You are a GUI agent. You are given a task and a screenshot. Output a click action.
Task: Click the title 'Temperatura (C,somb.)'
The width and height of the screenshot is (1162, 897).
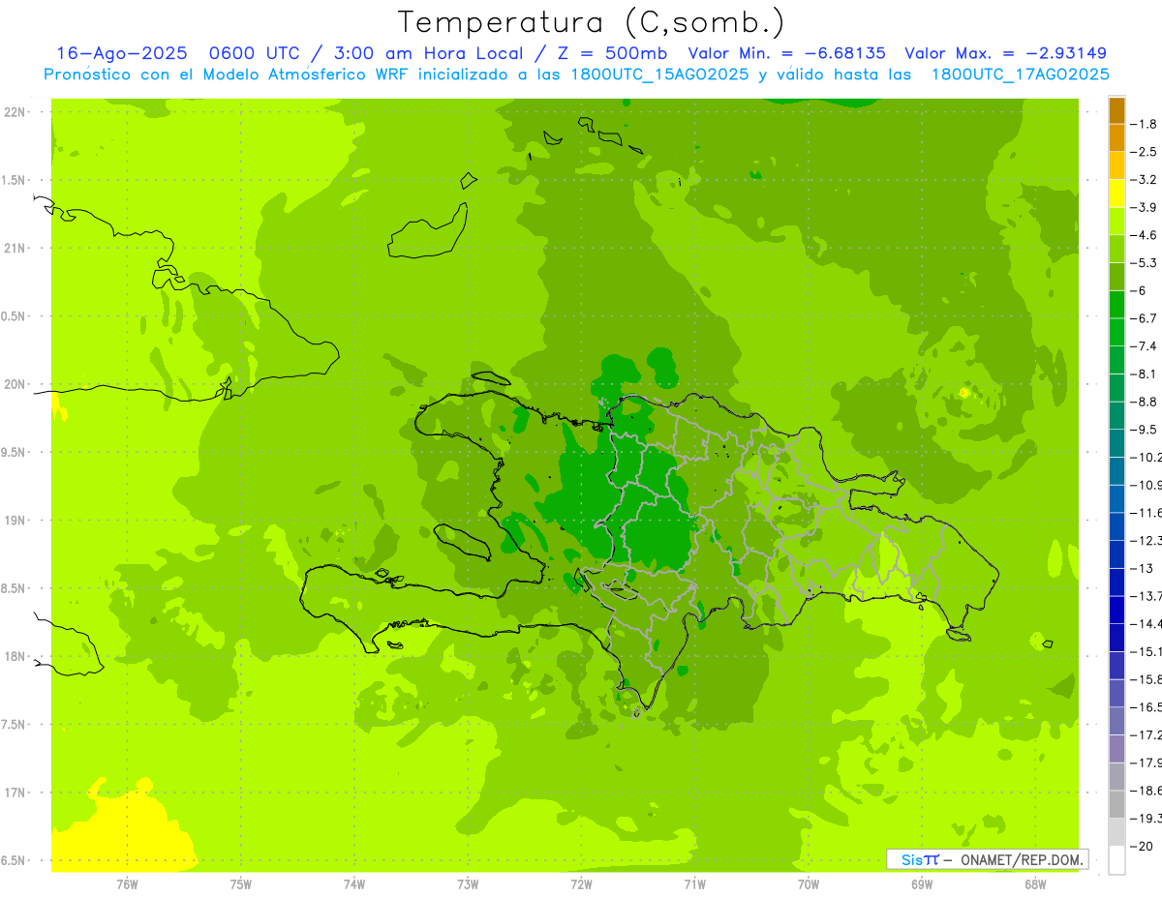point(592,22)
